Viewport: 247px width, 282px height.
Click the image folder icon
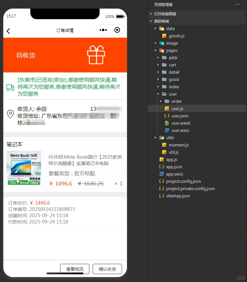pyautogui.click(x=162, y=43)
